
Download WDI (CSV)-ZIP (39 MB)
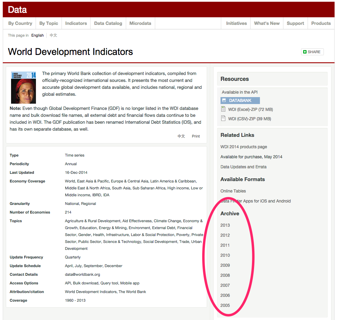coord(250,119)
